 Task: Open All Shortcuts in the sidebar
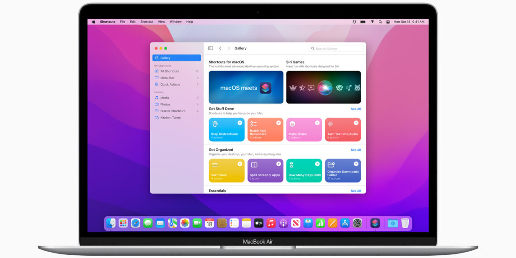pyautogui.click(x=169, y=71)
